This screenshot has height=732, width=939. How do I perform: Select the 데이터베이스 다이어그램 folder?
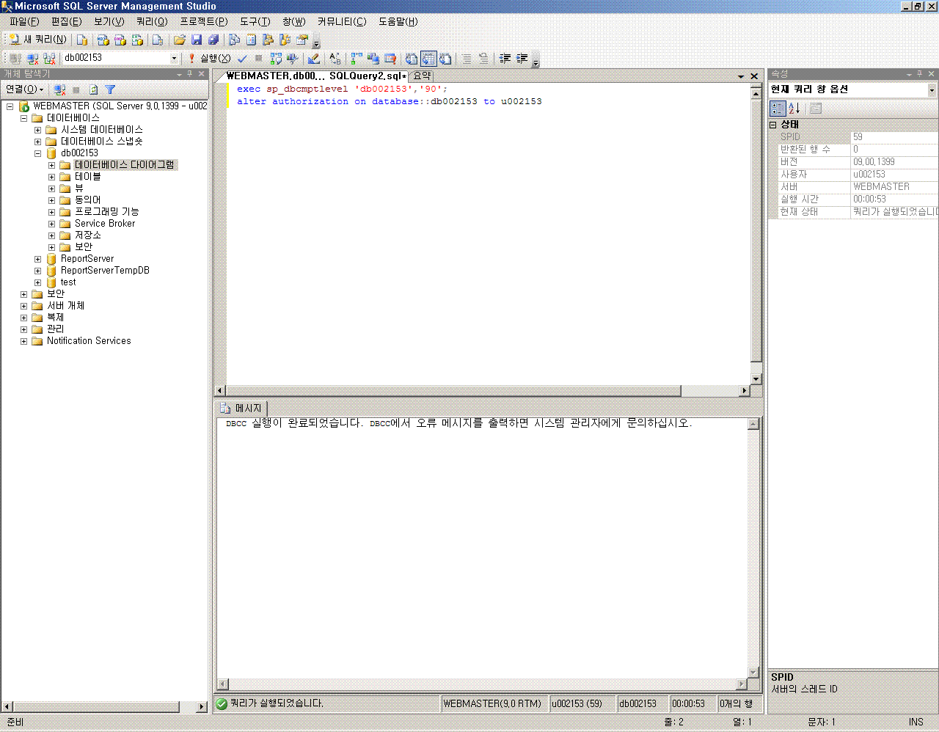(125, 165)
